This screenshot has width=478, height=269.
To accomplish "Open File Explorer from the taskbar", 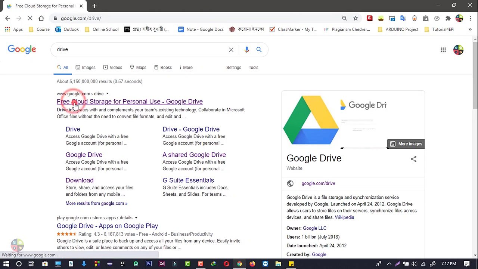I will (x=278, y=264).
